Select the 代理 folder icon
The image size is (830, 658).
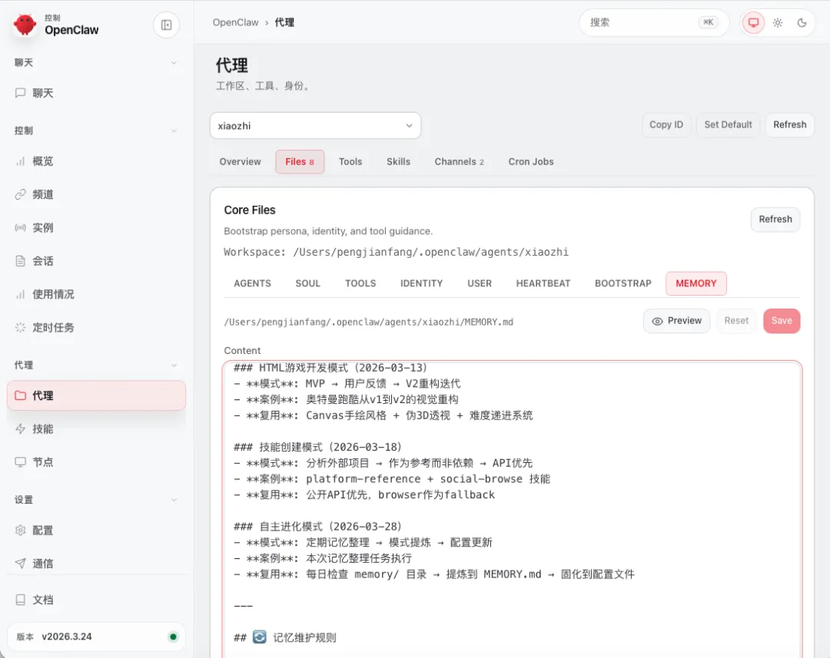(20, 395)
